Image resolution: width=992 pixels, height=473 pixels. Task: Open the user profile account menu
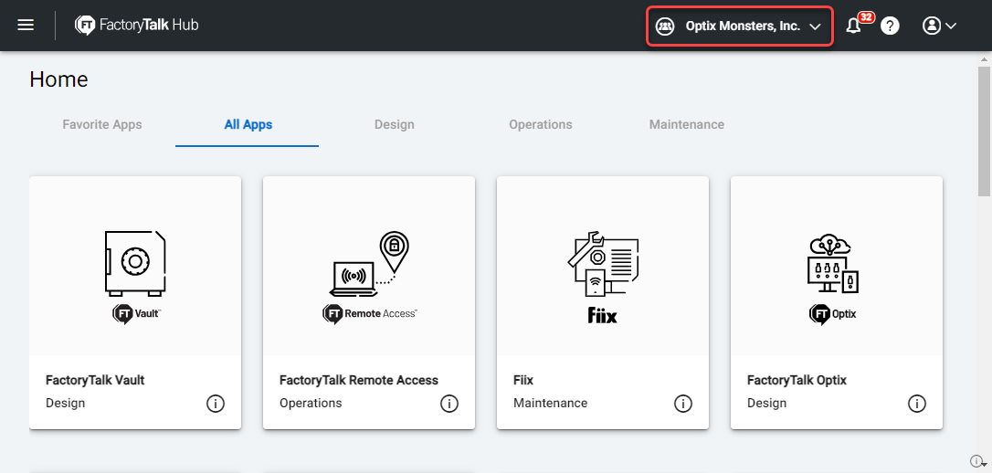click(x=939, y=26)
